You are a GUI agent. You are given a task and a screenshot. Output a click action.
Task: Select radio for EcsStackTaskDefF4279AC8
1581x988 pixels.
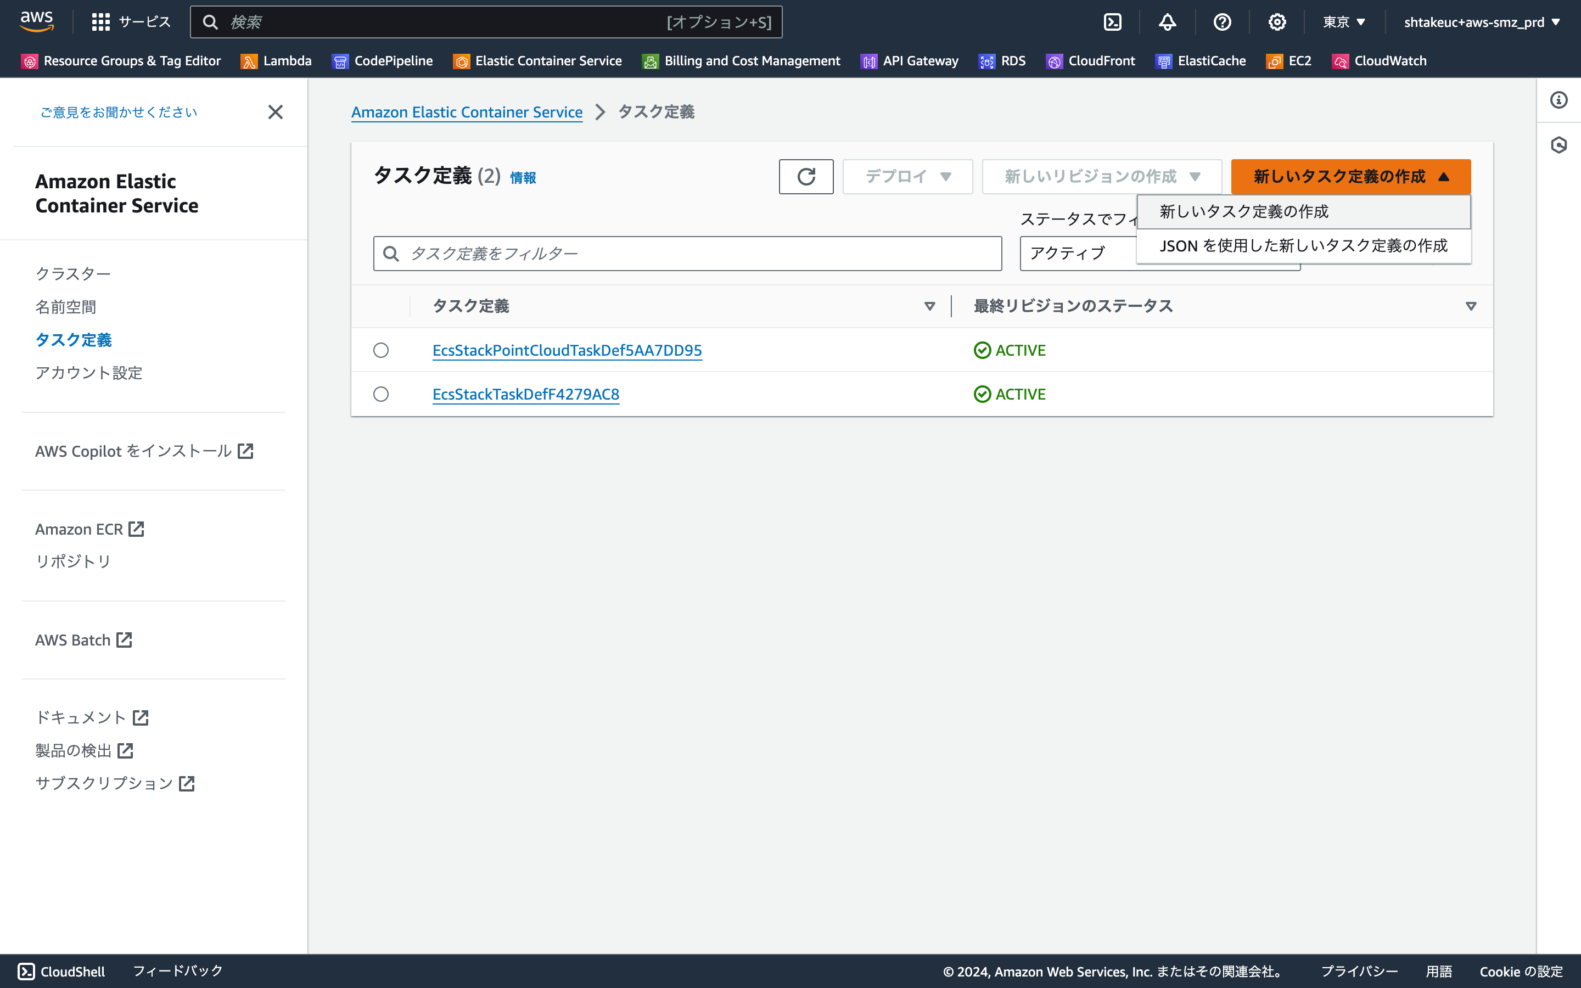pyautogui.click(x=381, y=394)
